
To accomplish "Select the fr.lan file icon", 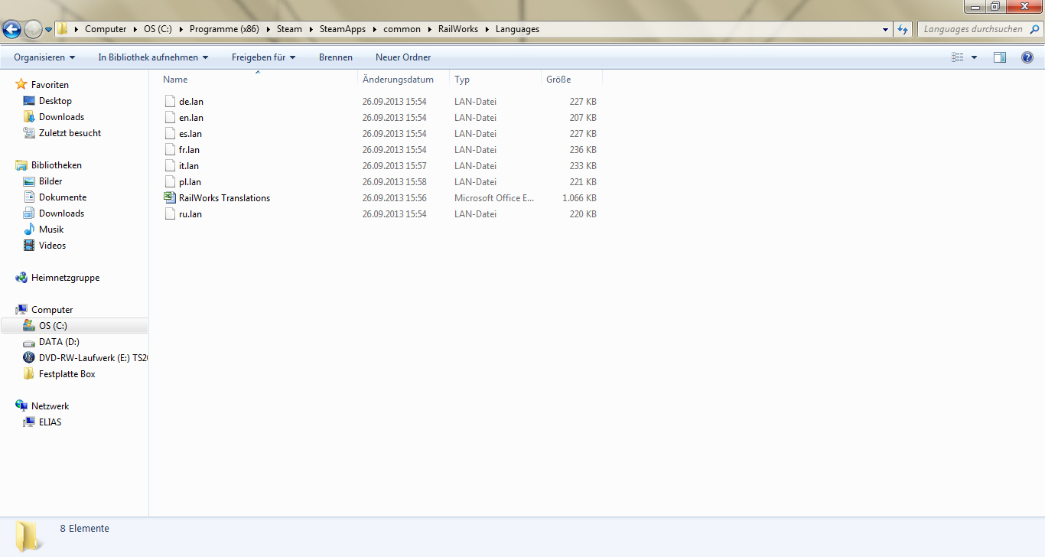I will 171,150.
